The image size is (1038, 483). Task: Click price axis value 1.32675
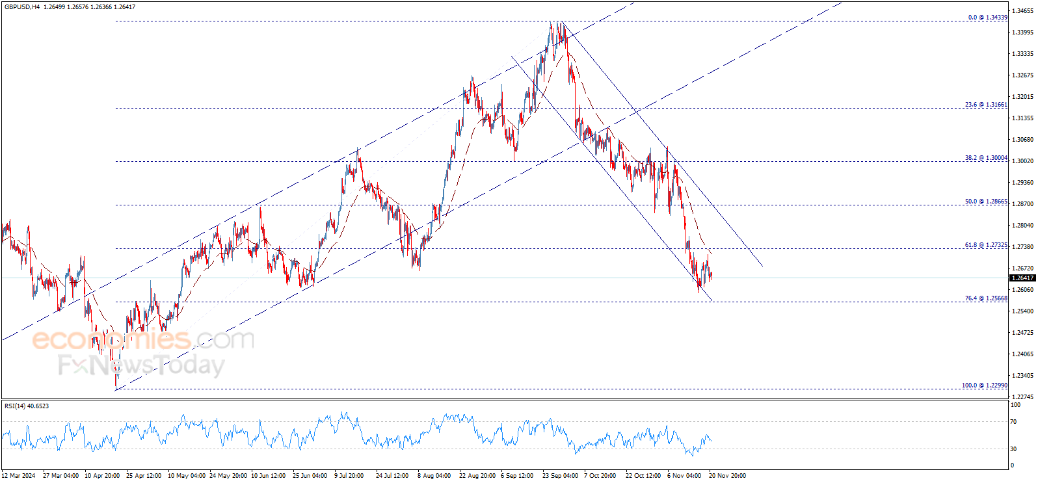tap(1023, 75)
